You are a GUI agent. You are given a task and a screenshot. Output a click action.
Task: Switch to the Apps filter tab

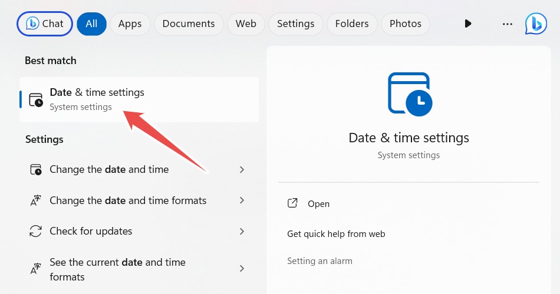pos(130,24)
